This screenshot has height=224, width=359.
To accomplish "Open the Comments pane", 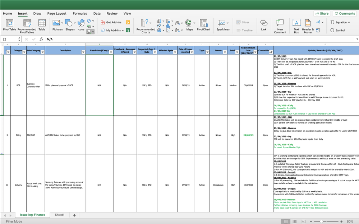I will pyautogui.click(x=344, y=13).
